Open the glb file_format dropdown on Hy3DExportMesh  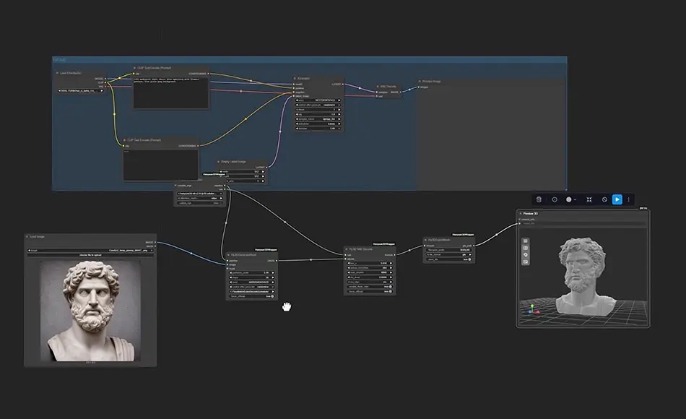tap(465, 254)
